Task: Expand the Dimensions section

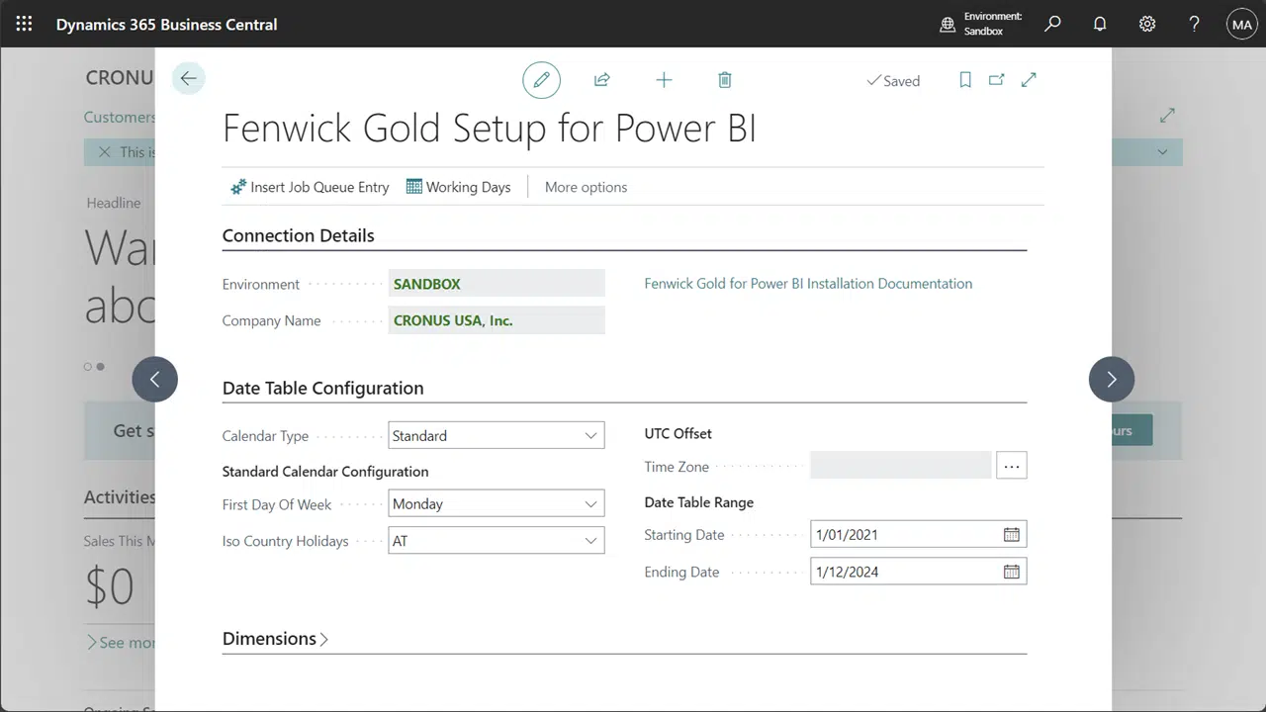Action: [x=275, y=639]
